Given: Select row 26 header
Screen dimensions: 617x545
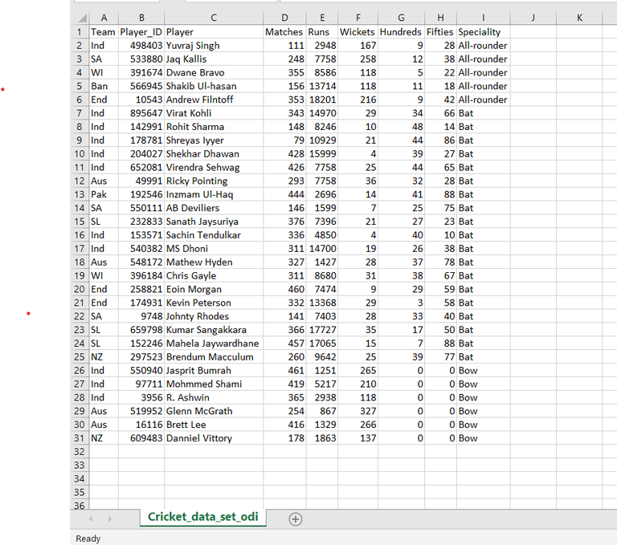Looking at the screenshot, I should pos(80,370).
